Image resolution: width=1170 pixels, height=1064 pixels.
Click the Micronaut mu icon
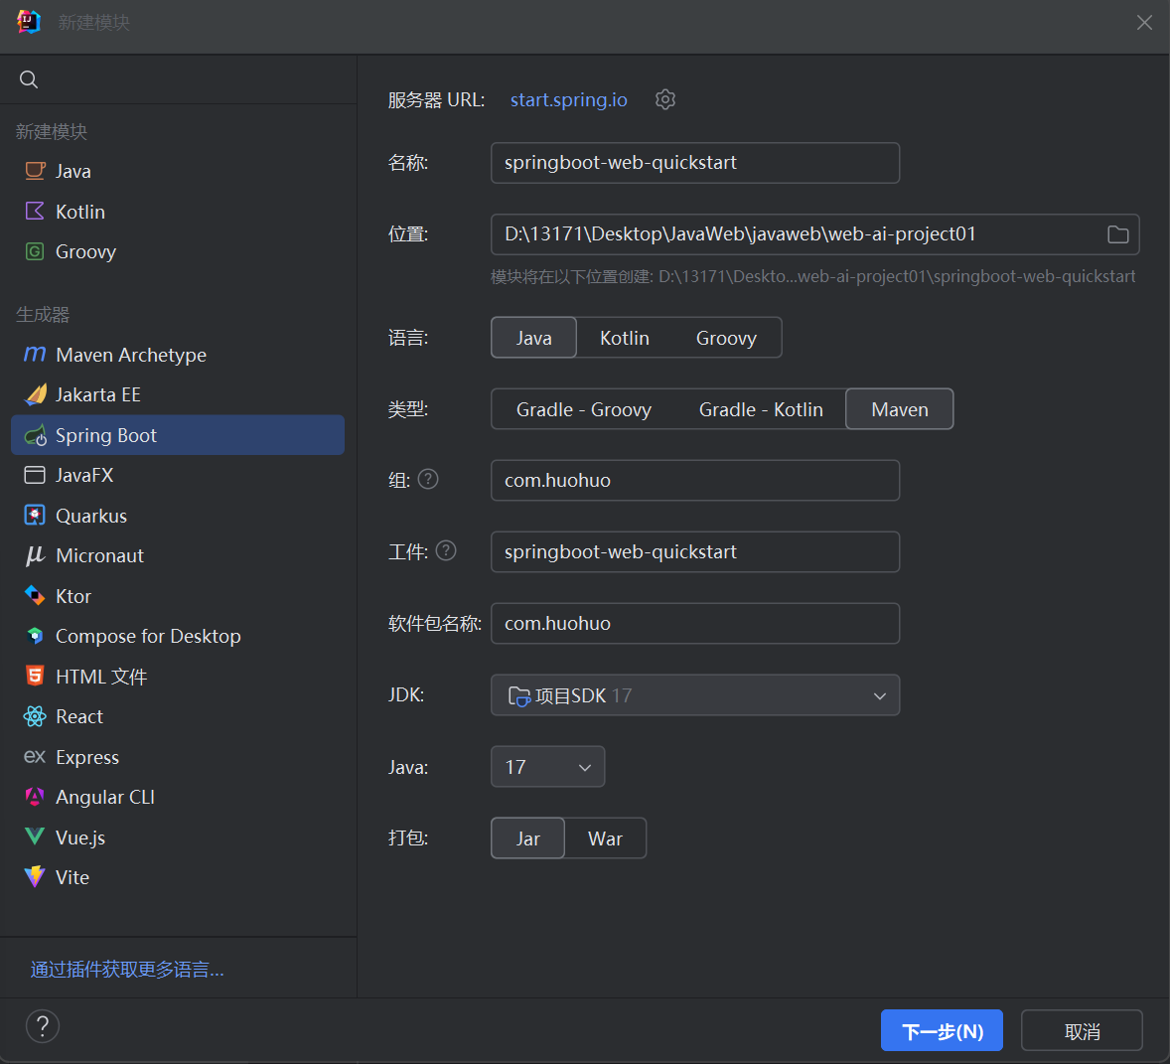click(x=35, y=556)
